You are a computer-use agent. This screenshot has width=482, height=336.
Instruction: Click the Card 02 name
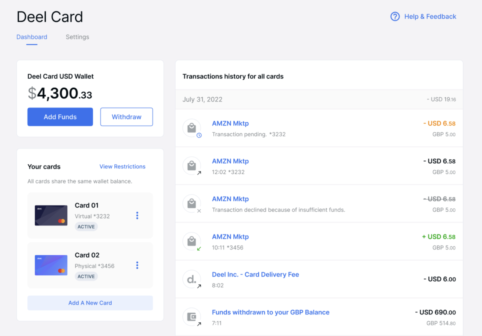[x=87, y=255]
